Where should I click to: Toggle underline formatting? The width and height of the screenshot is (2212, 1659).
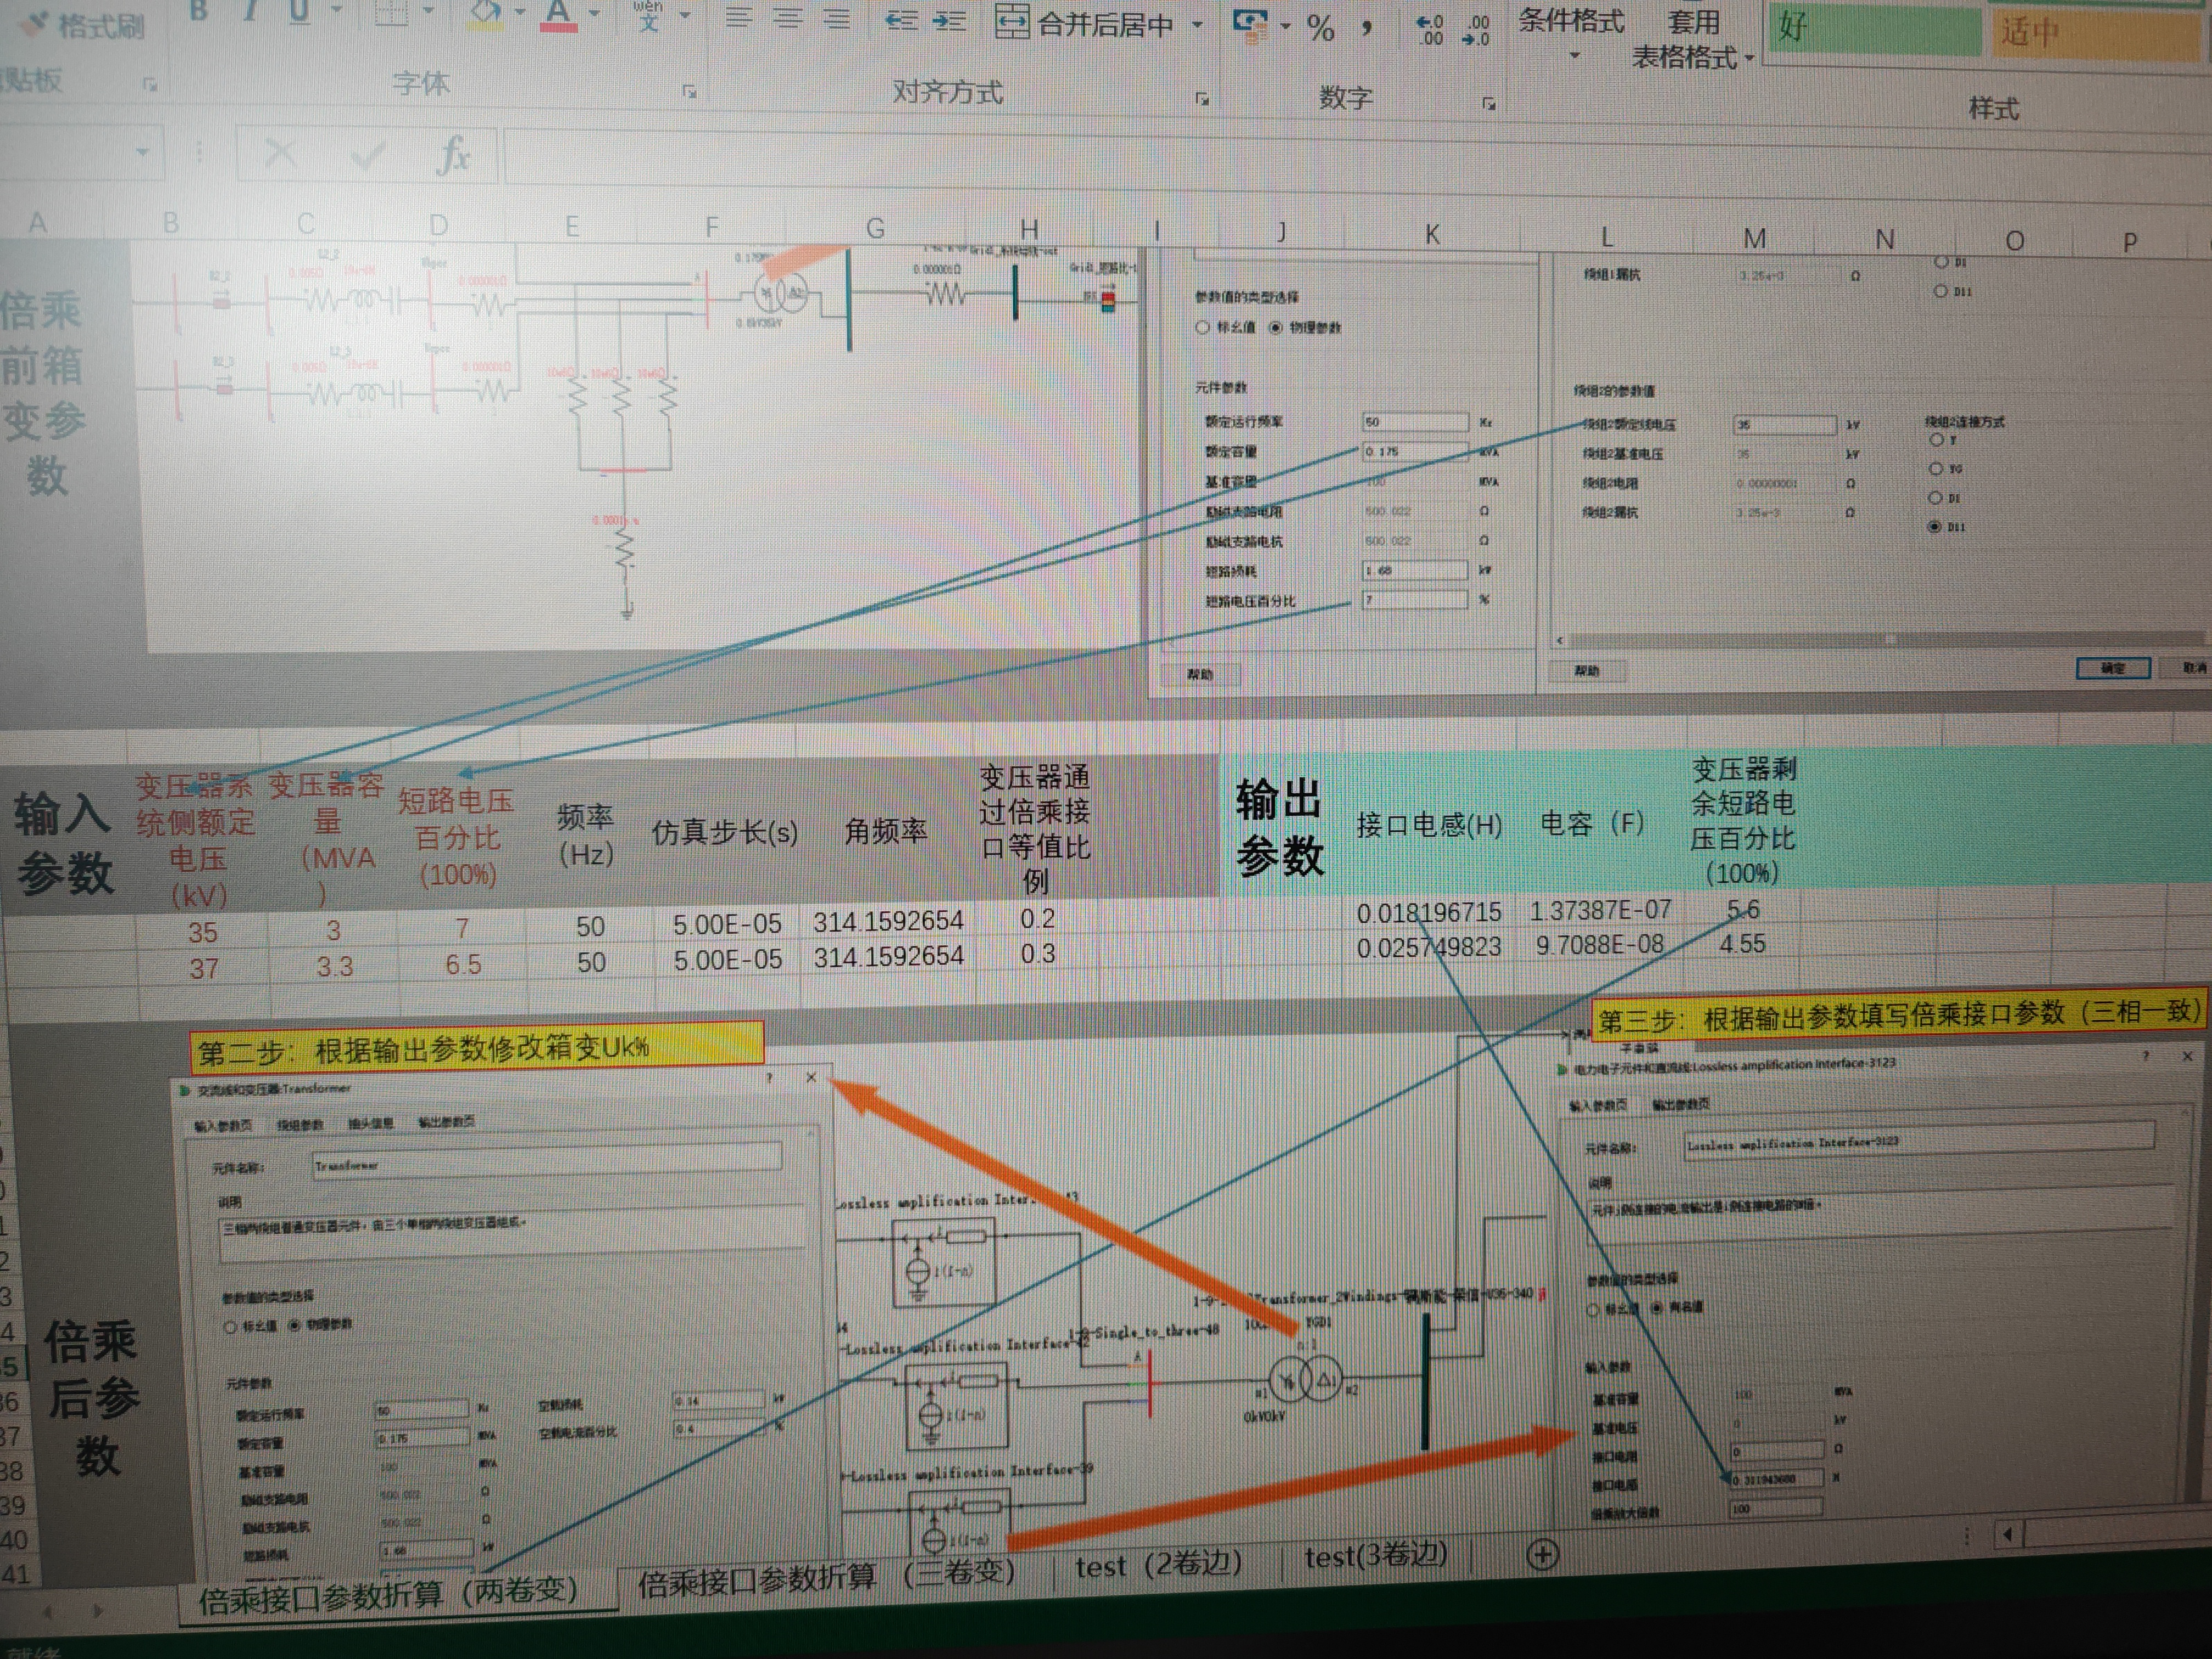pyautogui.click(x=299, y=13)
